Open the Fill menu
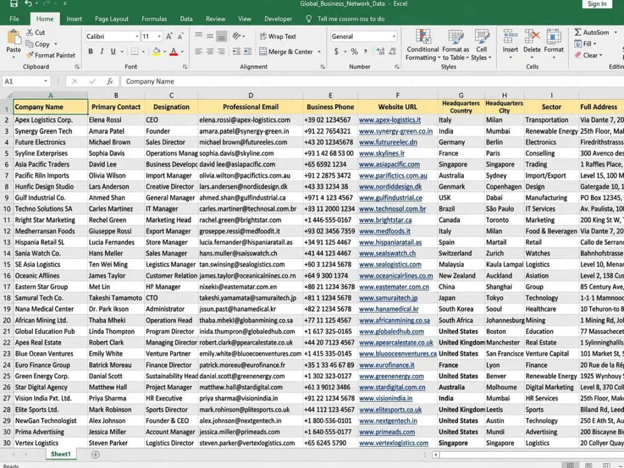Viewport: 624px width, 468px height. tap(585, 44)
